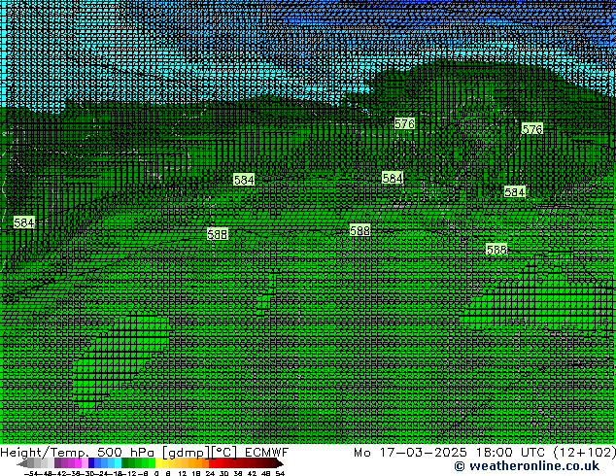Click the ECMWF model name label
Screen dimensions: 616x476
pyautogui.click(x=267, y=453)
